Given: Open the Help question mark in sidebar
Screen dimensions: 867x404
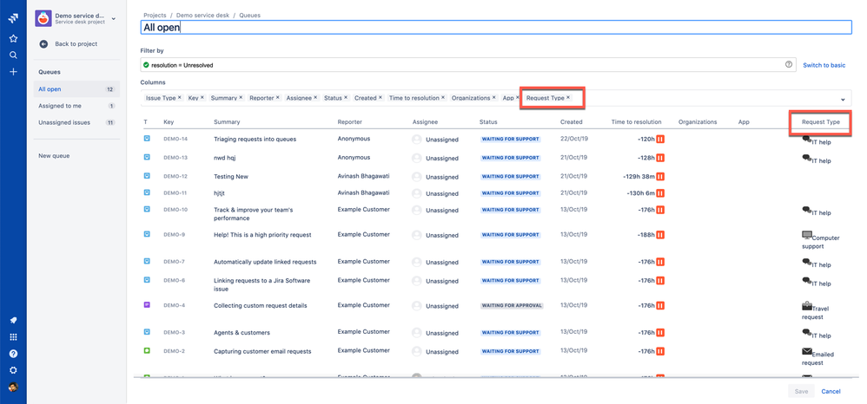Looking at the screenshot, I should point(13,354).
